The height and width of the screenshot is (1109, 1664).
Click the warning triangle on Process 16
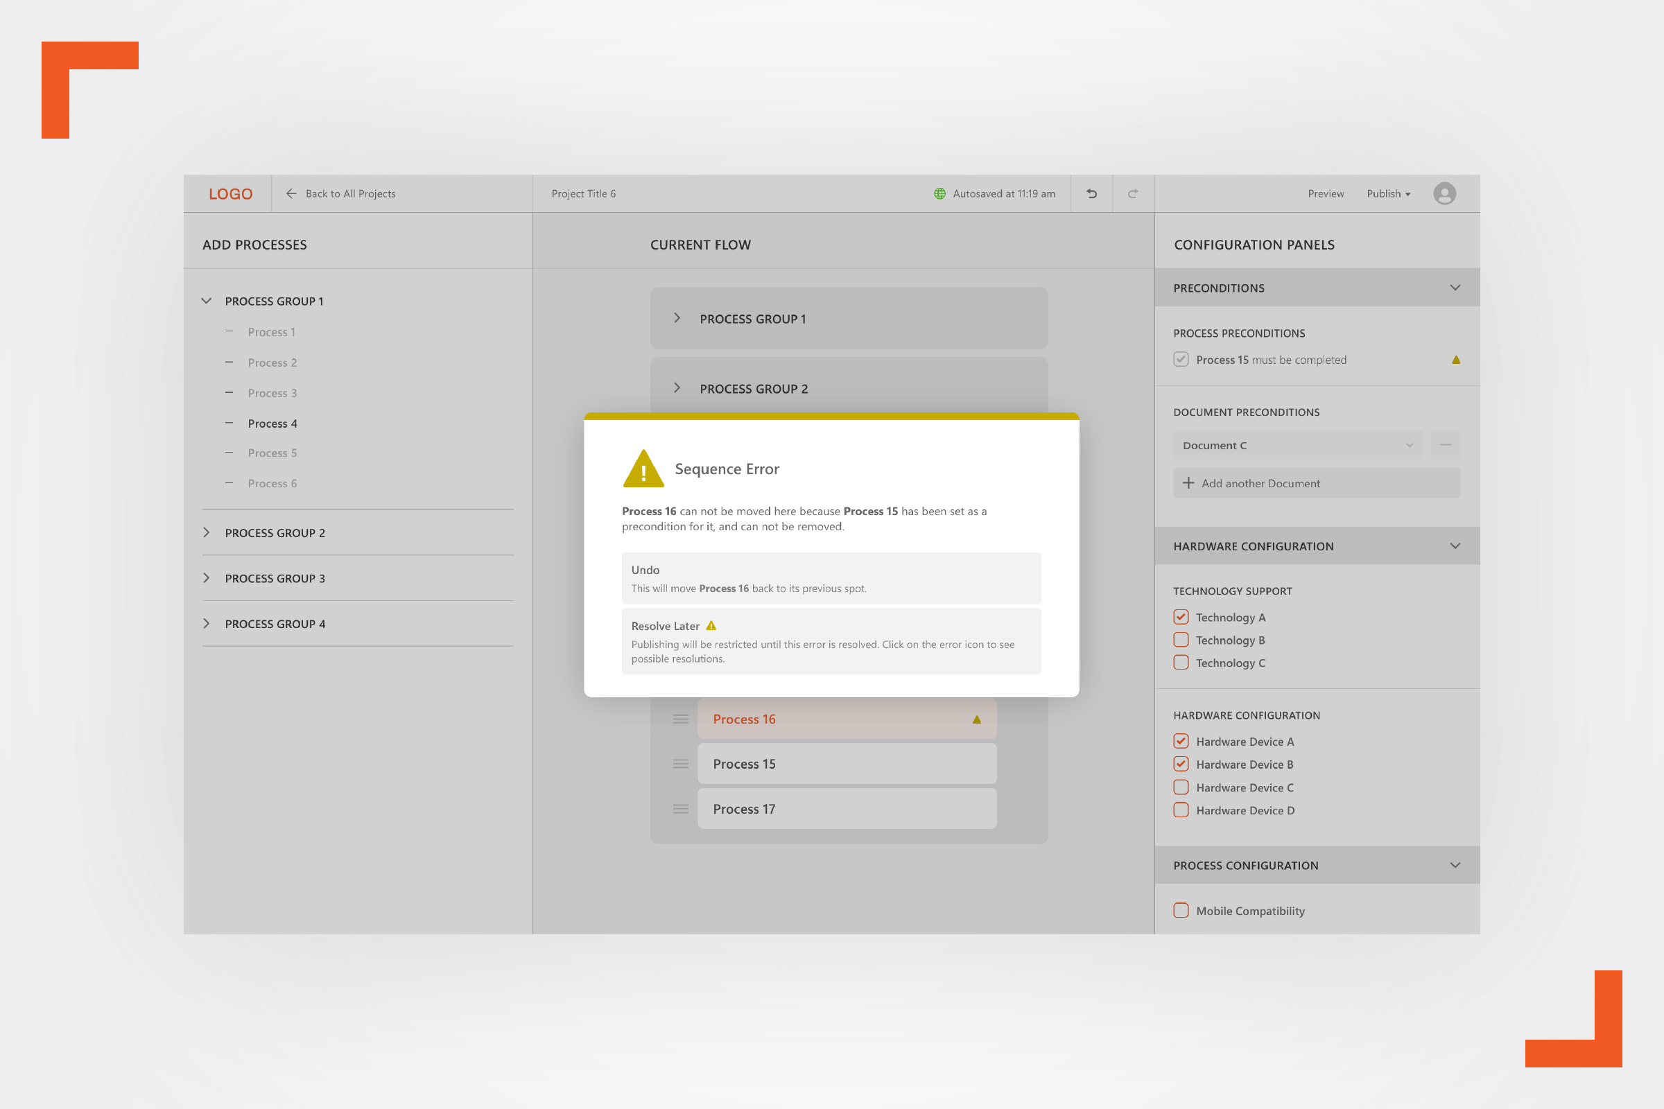pos(976,719)
